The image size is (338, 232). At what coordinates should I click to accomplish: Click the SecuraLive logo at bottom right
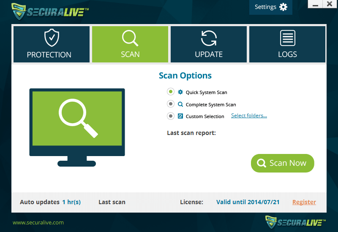295,222
